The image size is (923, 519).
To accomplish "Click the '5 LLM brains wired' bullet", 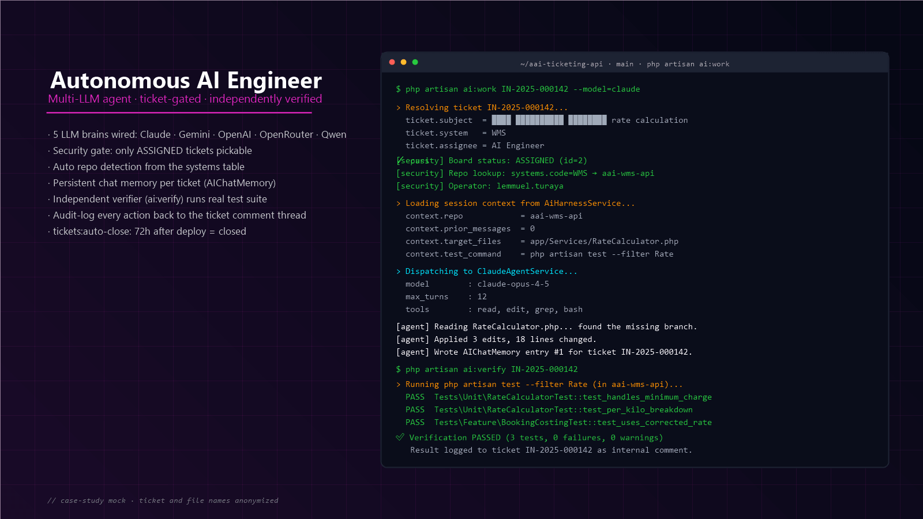I will (197, 134).
